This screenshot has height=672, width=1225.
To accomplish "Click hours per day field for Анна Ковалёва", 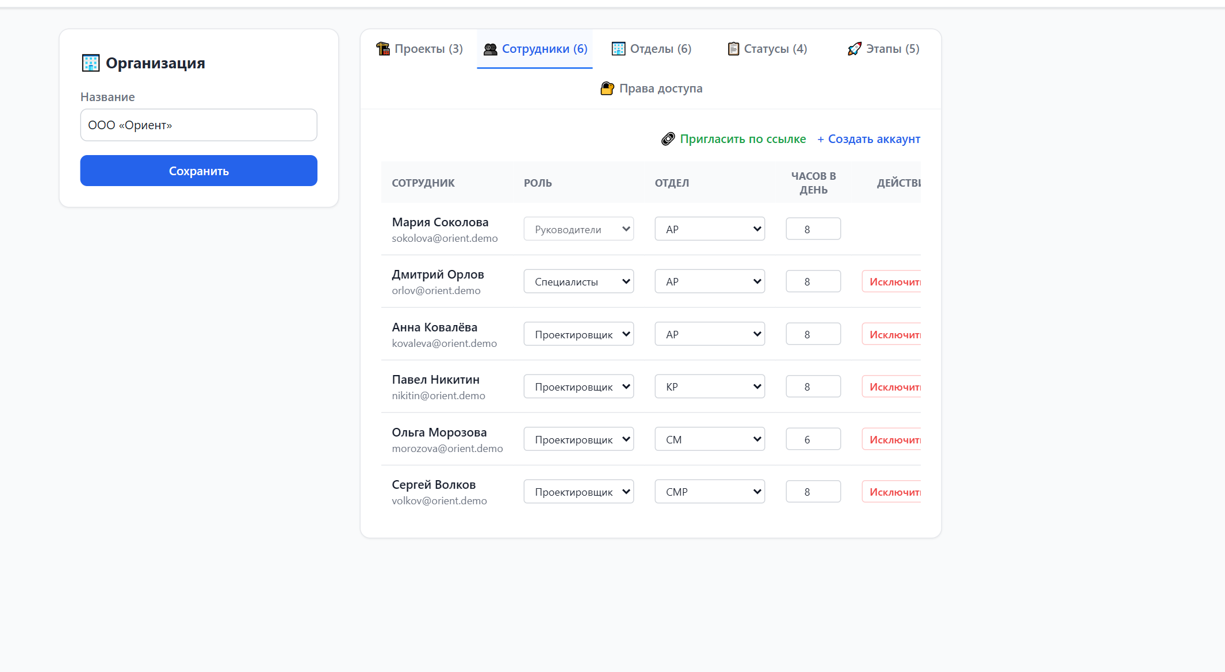I will (813, 334).
